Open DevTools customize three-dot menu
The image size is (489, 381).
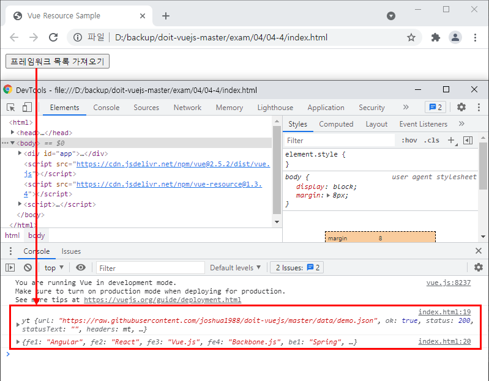pyautogui.click(x=479, y=107)
